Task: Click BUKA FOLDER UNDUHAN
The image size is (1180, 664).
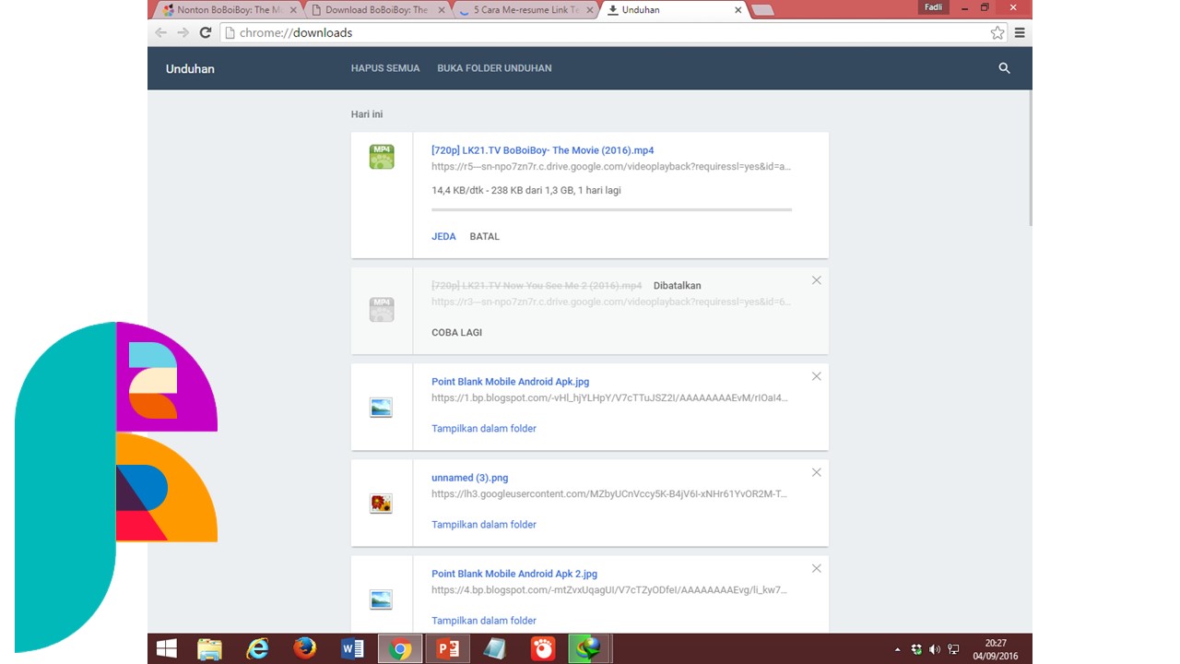Action: pos(494,68)
